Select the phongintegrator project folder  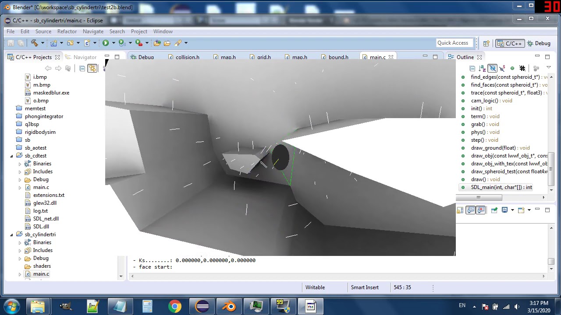(39, 116)
